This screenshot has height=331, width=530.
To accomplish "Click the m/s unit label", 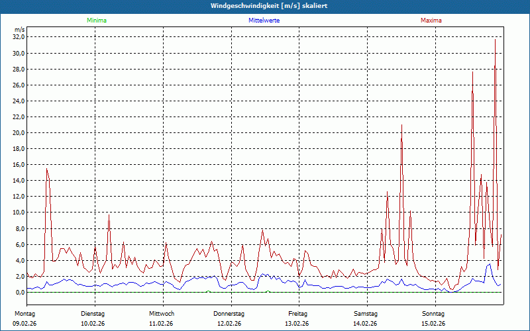I will pos(19,30).
